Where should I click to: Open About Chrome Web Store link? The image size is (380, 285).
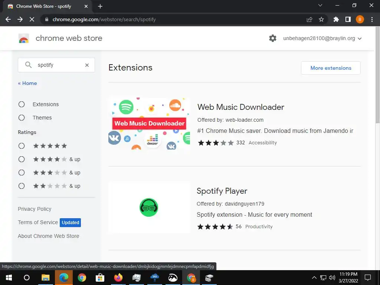49,236
